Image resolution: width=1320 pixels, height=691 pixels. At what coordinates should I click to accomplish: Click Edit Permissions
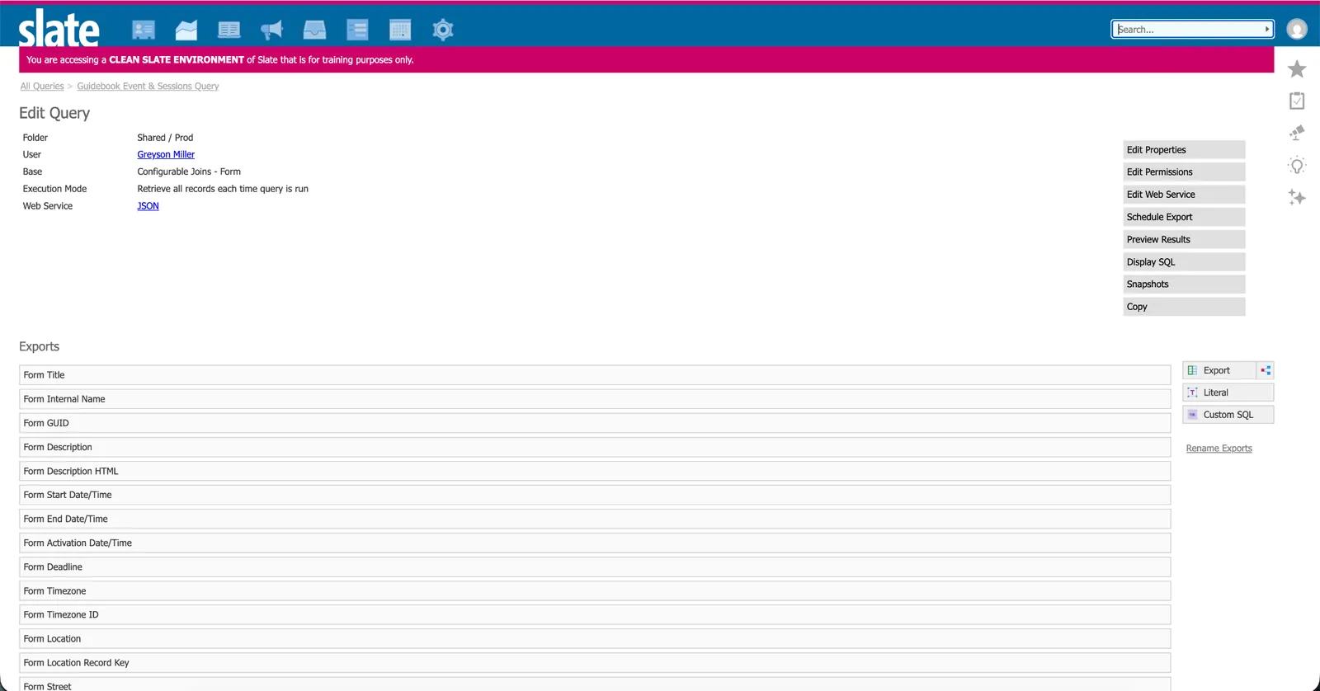pos(1184,172)
